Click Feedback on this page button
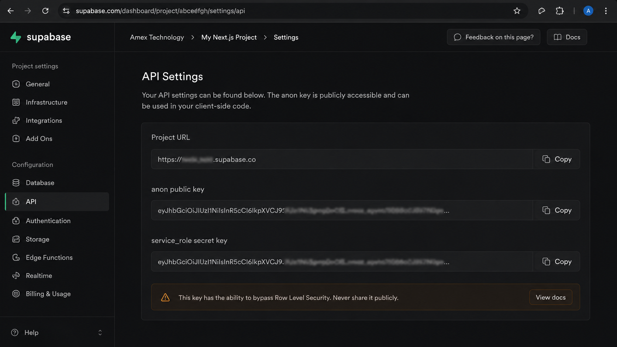 pyautogui.click(x=493, y=37)
